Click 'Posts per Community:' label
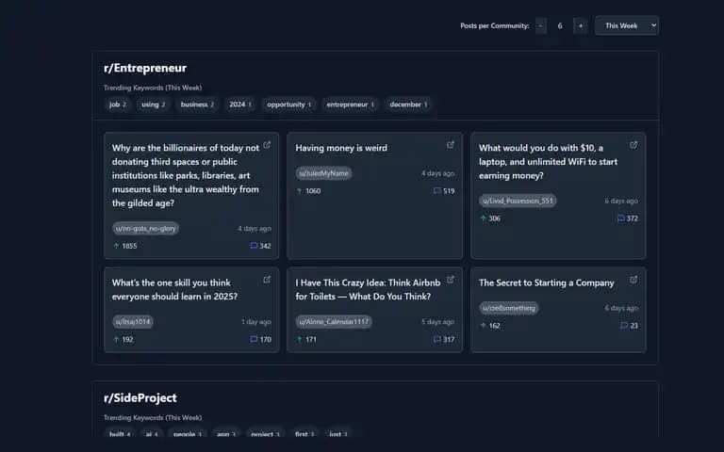This screenshot has height=452, width=724. tap(495, 25)
